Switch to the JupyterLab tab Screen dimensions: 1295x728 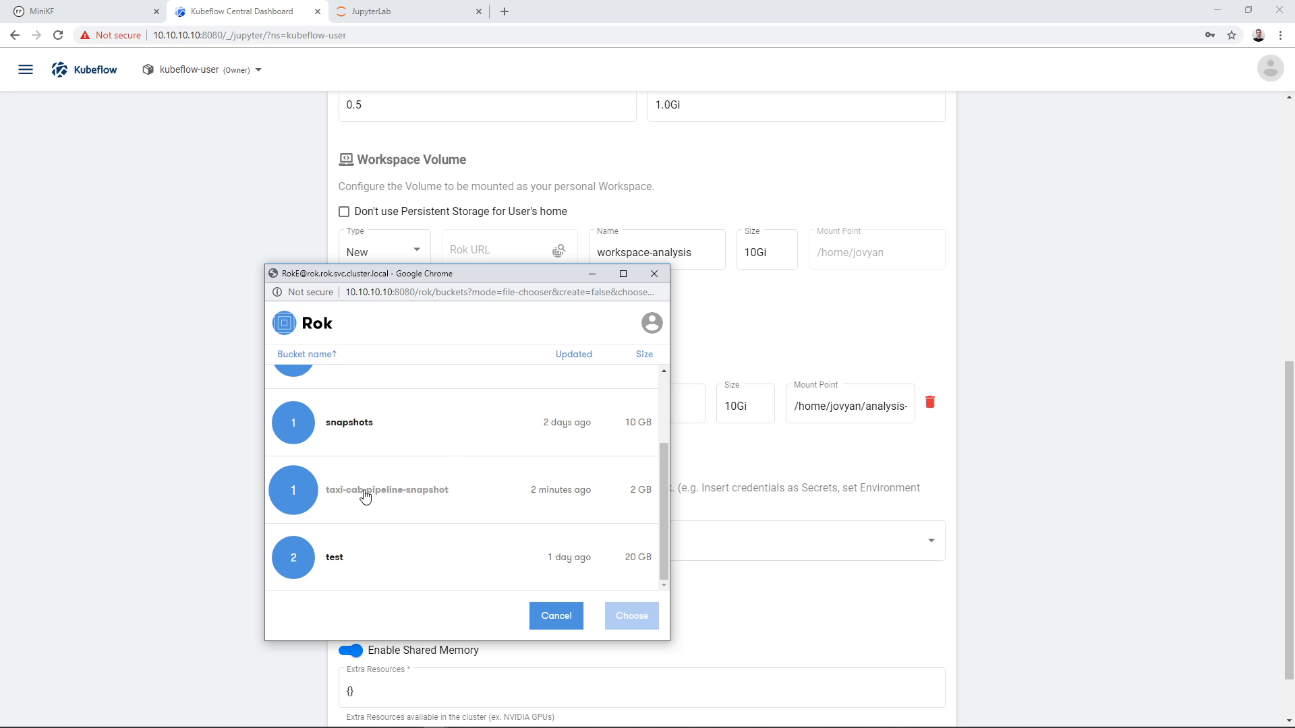[408, 11]
